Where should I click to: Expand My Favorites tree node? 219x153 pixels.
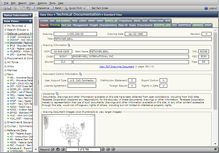6,26
